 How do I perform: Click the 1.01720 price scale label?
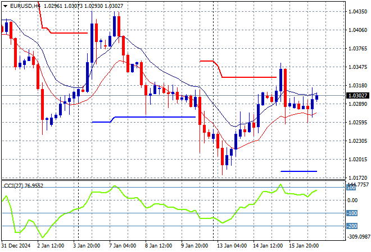click(358, 178)
